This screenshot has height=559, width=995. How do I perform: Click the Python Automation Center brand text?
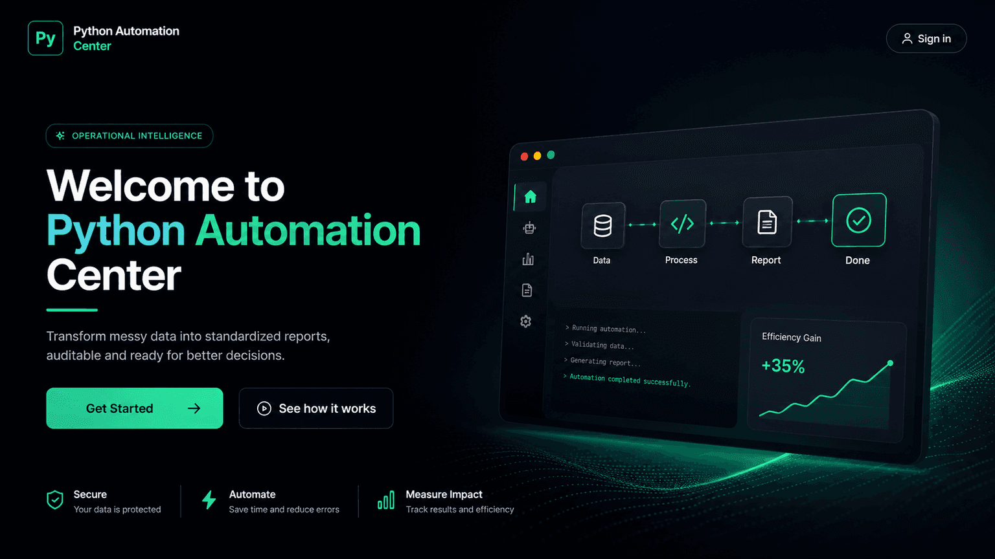click(126, 38)
